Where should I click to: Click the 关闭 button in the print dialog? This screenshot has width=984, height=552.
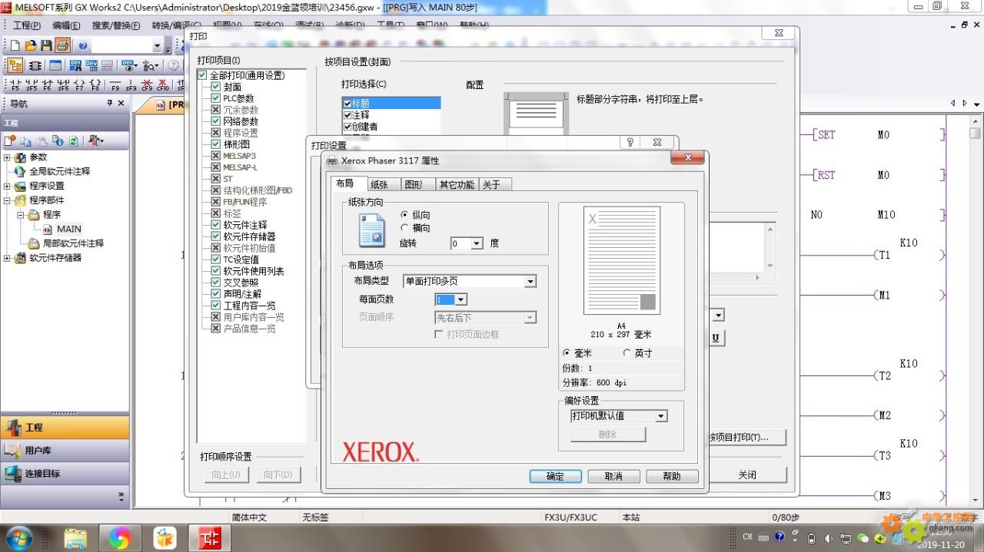click(x=747, y=474)
